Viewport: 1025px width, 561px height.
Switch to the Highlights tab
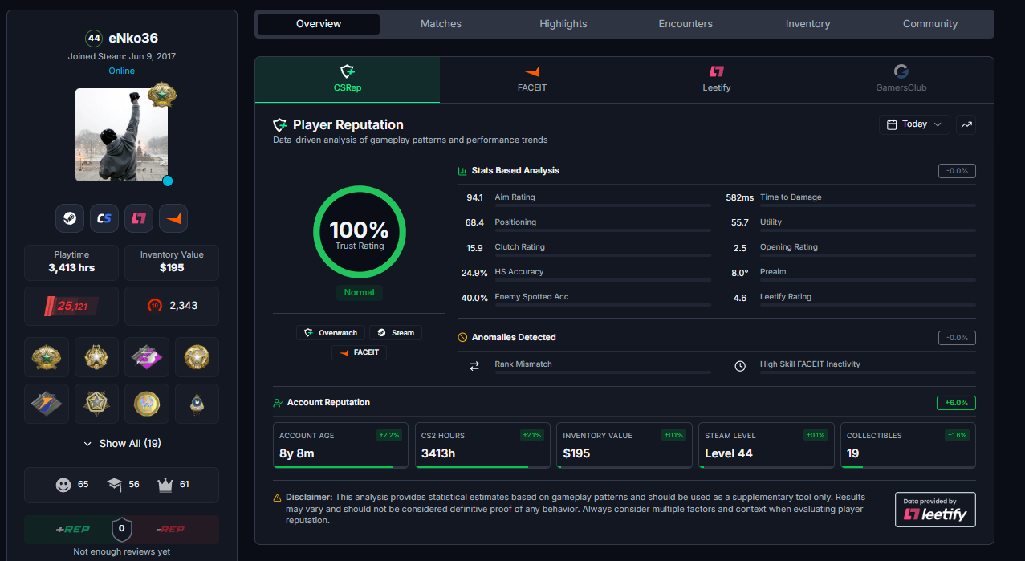coord(563,24)
